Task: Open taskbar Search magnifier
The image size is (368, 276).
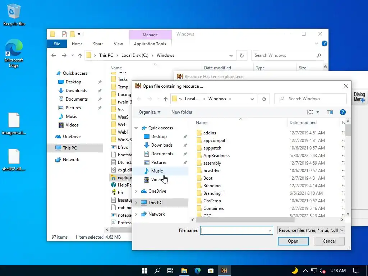Action: coord(157,271)
